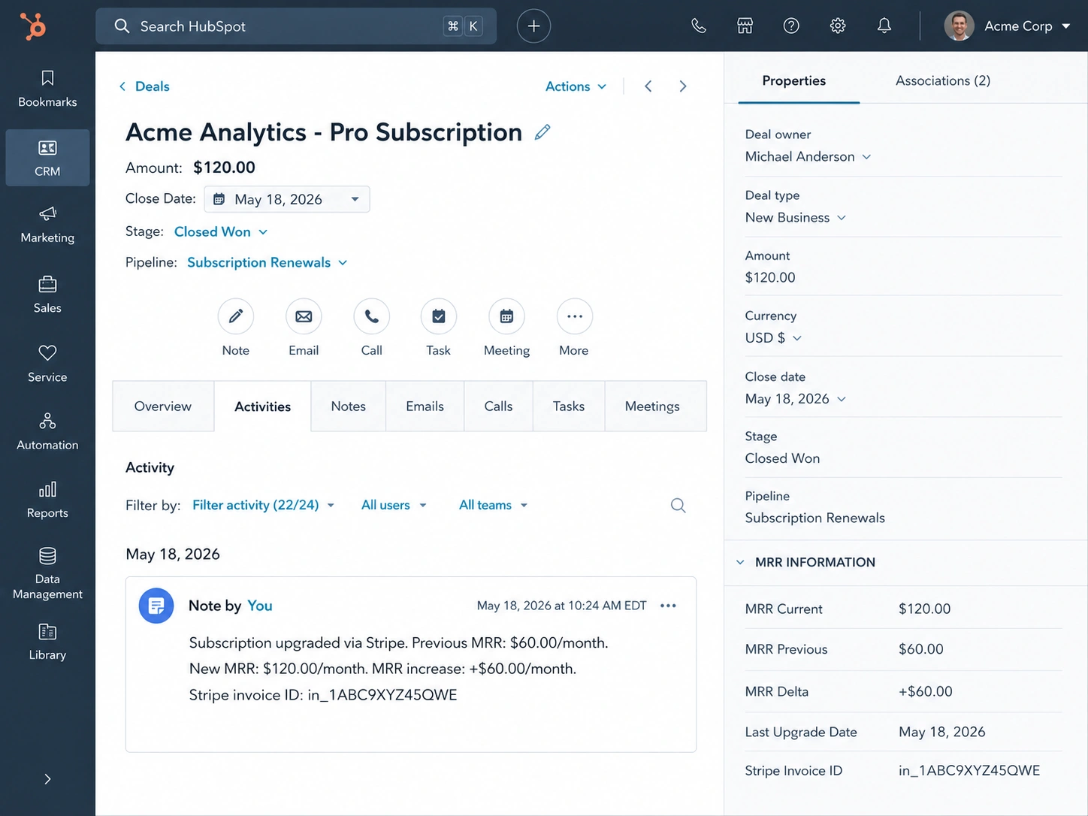The width and height of the screenshot is (1088, 816).
Task: Compose an Email from the deal
Action: pos(304,316)
